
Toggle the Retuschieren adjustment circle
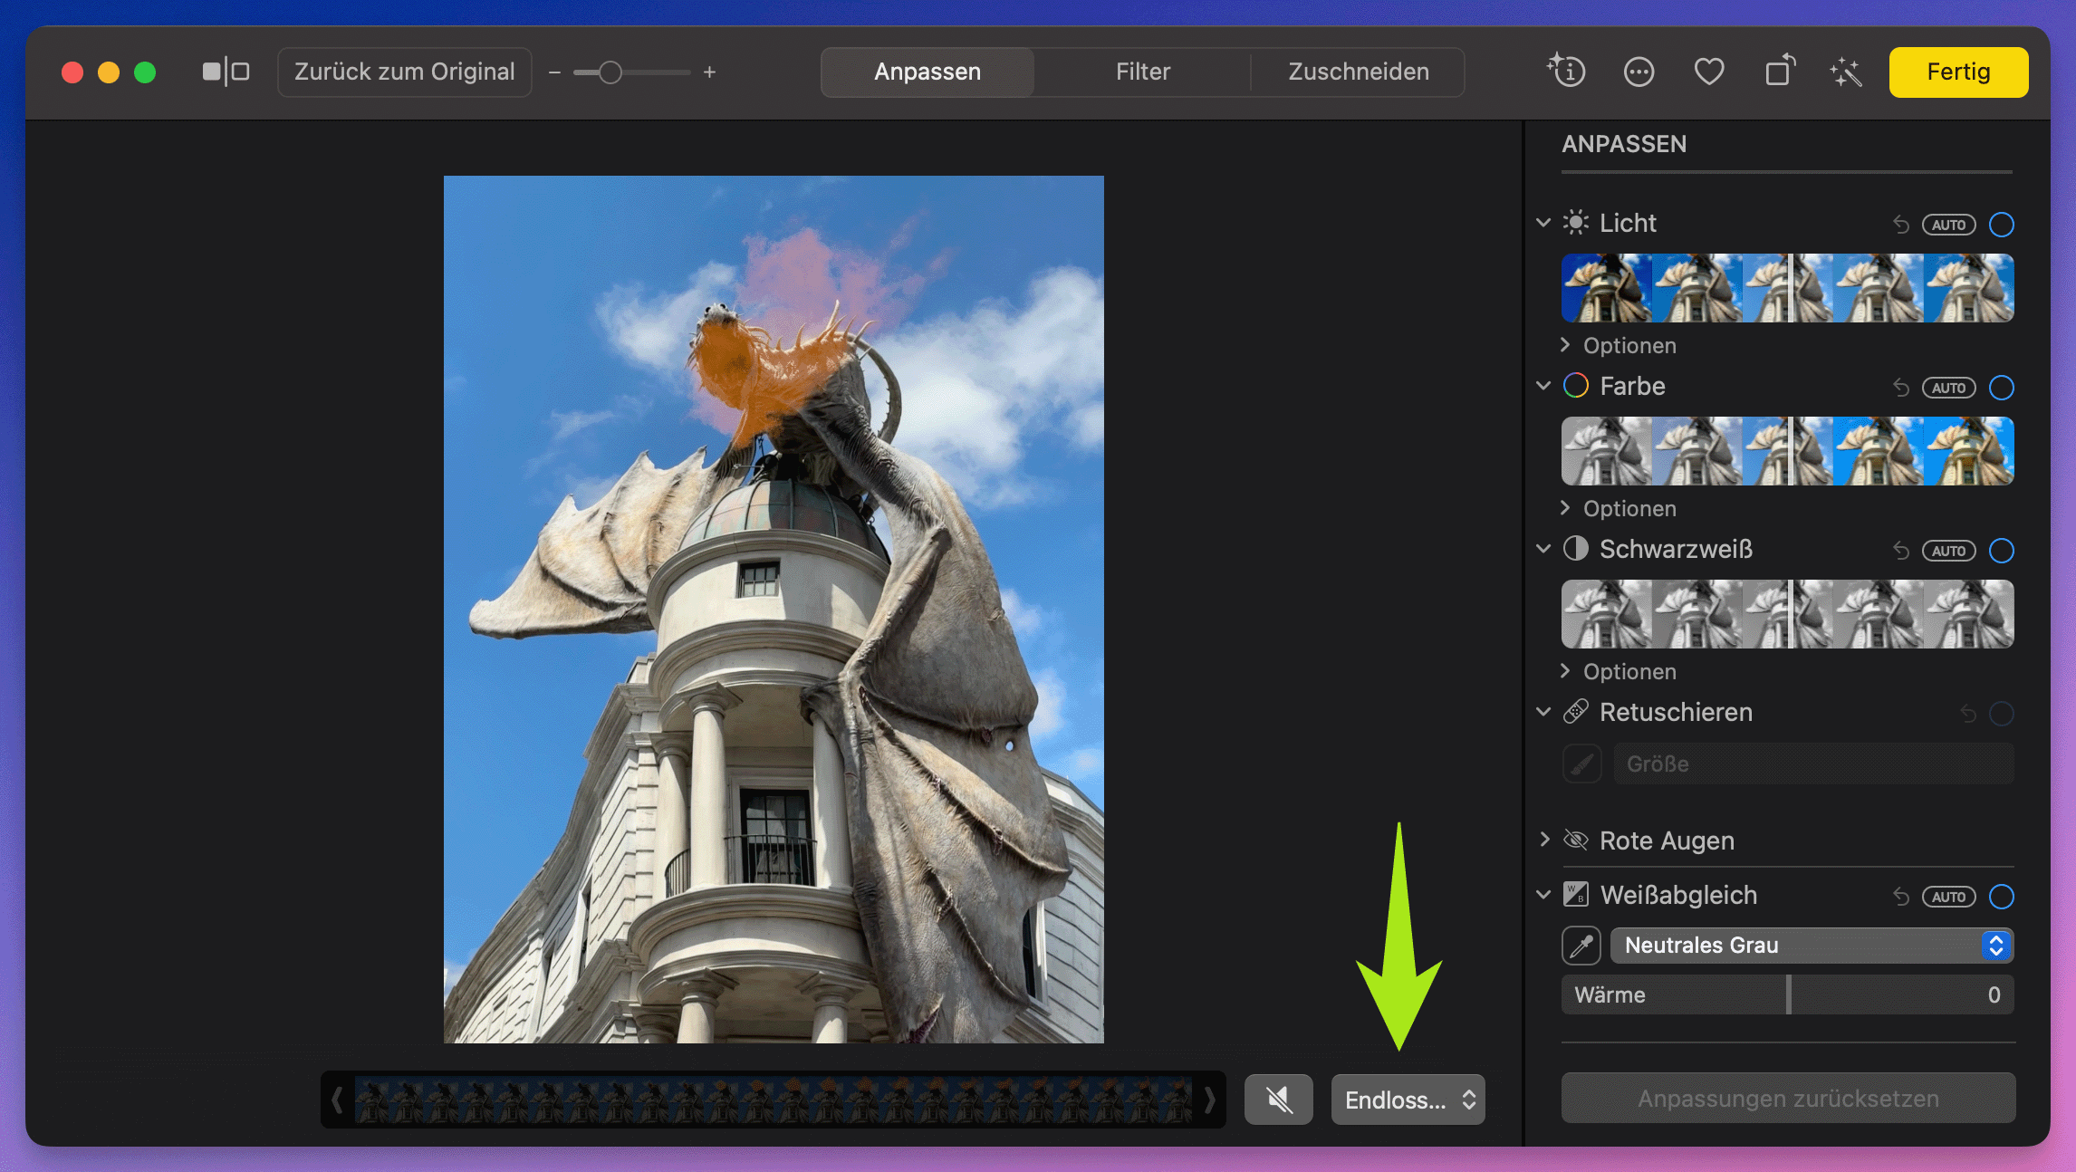tap(2002, 714)
